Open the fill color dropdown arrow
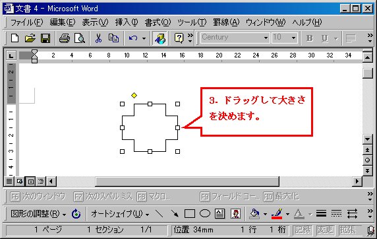 265,214
